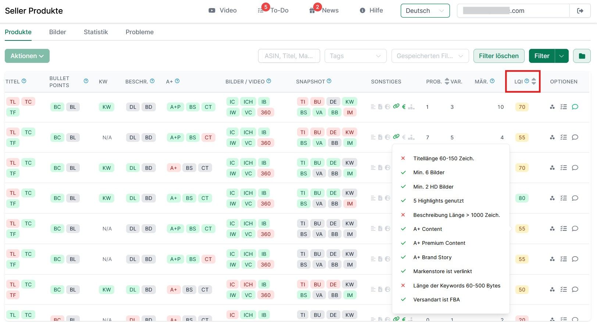The image size is (597, 322).
Task: Open comment icon in LQI 80 row
Action: (x=575, y=198)
